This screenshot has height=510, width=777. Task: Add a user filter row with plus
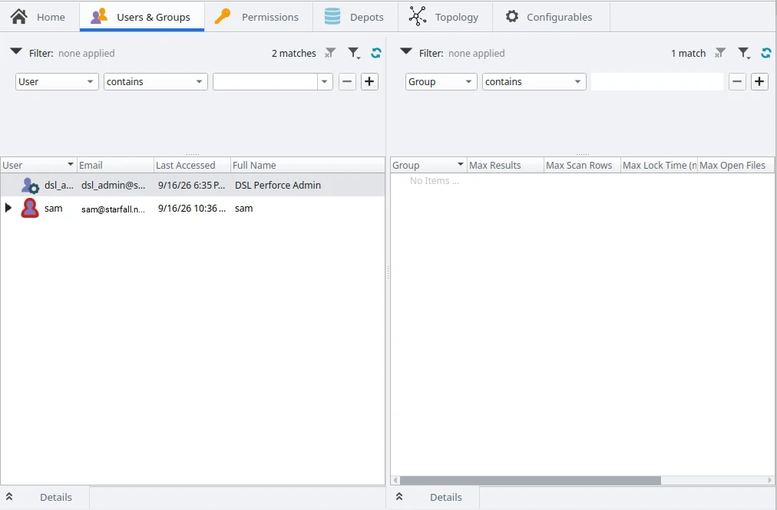pos(369,82)
